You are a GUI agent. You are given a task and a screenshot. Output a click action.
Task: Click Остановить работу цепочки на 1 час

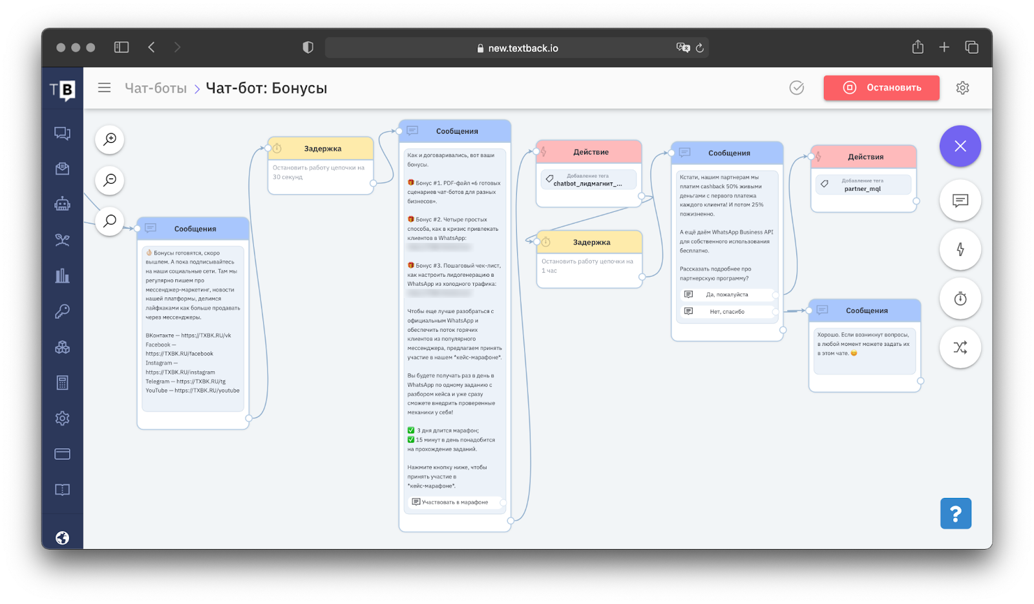point(587,266)
